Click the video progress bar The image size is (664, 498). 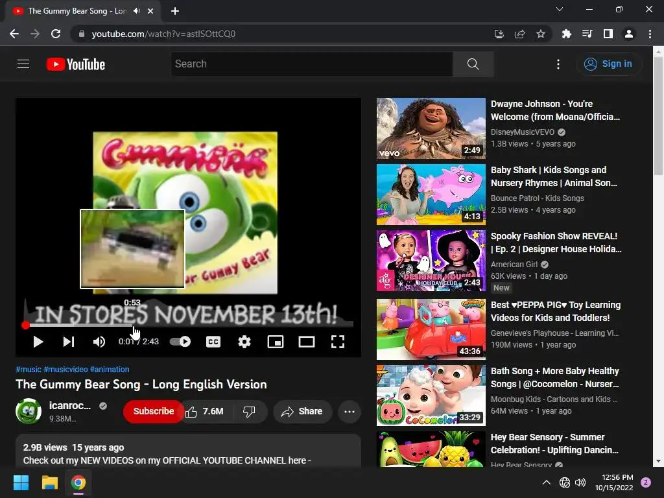point(189,326)
